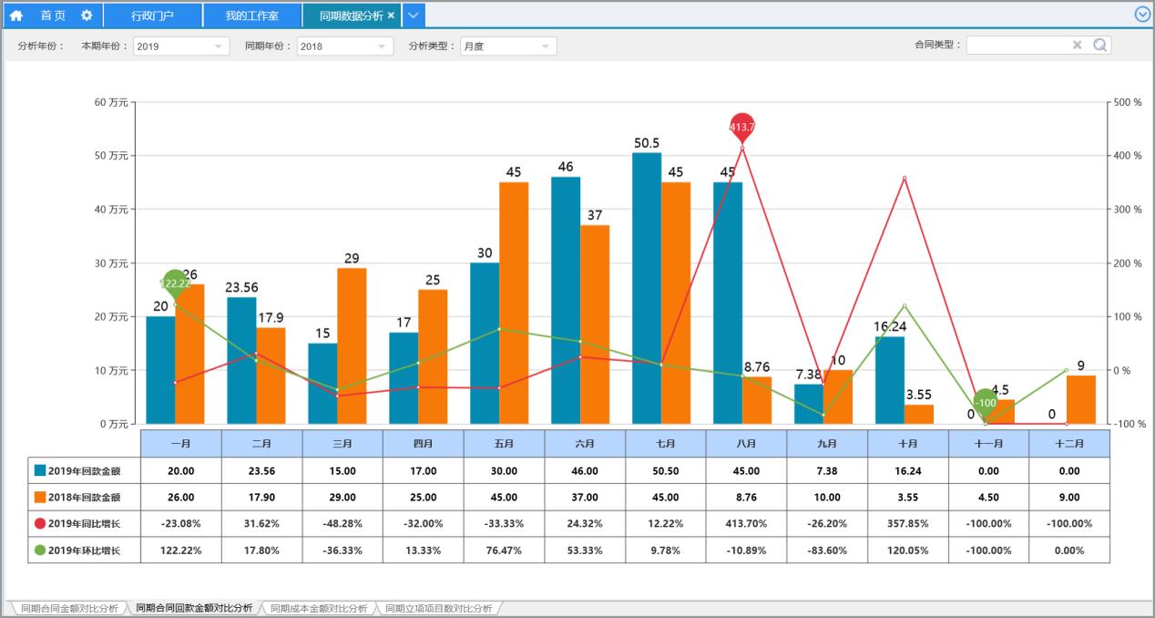The image size is (1155, 618).
Task: Open the 同期年份 dropdown showing 2018
Action: (344, 46)
